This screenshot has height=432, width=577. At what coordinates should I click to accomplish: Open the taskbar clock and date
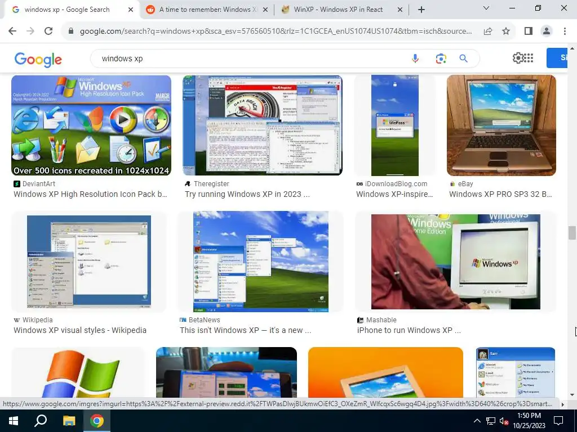529,421
